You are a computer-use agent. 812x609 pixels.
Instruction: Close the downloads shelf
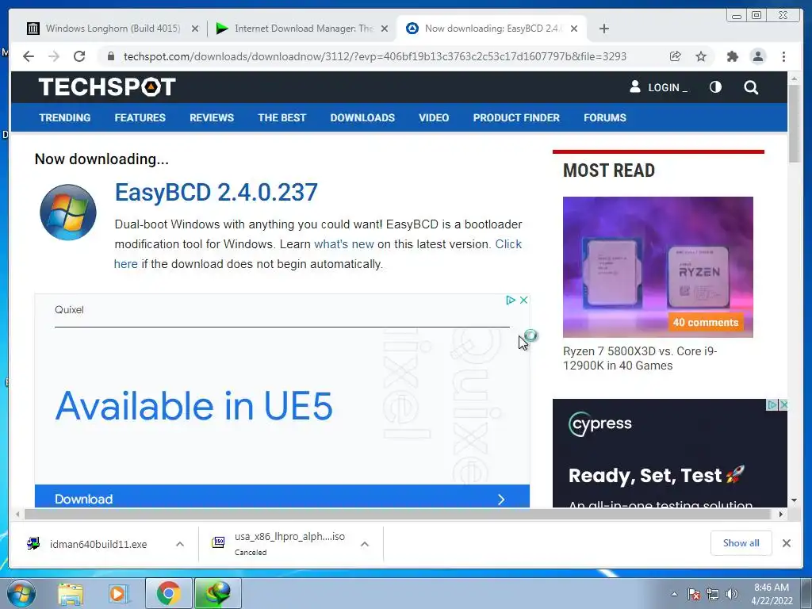pyautogui.click(x=786, y=542)
